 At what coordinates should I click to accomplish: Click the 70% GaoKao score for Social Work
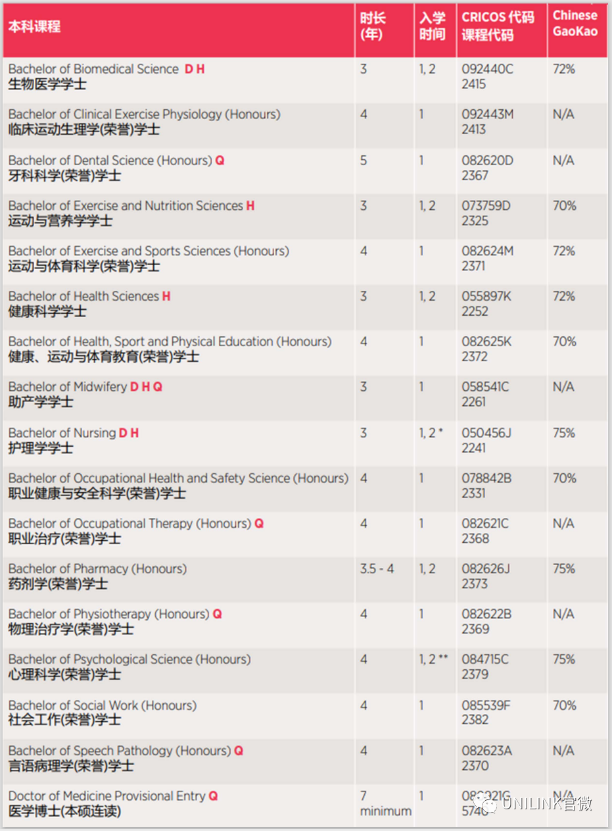(x=565, y=705)
